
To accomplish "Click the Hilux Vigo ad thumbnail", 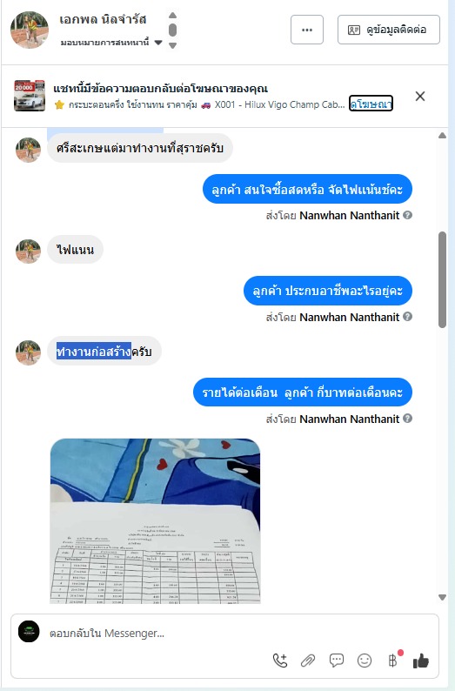I will 30,96.
